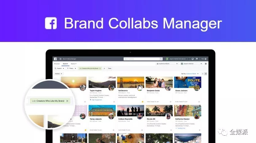The height and width of the screenshot is (143, 256).
Task: Click the Clear button
Action: [110, 68]
